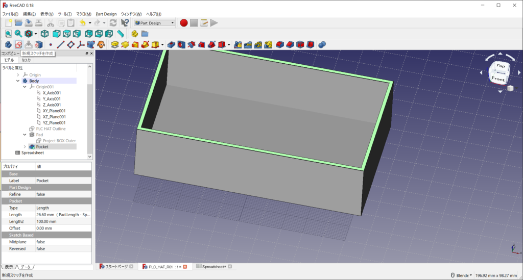Screen dimensions: 523x280
Task: Click the Fillet tool icon
Action: point(279,45)
